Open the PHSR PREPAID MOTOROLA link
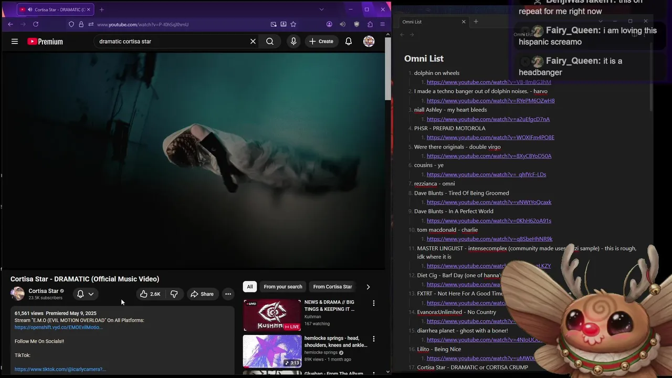 (490, 138)
